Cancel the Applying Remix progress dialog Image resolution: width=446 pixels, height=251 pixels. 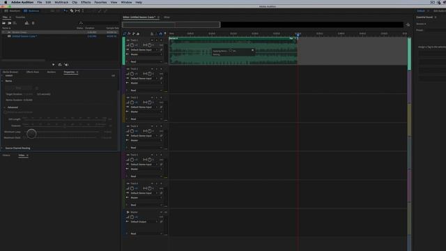(x=252, y=50)
